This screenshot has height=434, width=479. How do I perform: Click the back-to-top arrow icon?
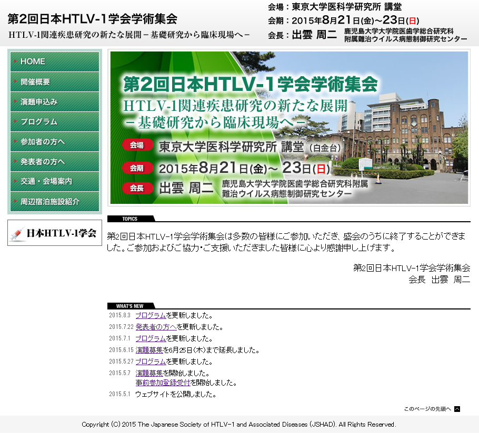(457, 409)
